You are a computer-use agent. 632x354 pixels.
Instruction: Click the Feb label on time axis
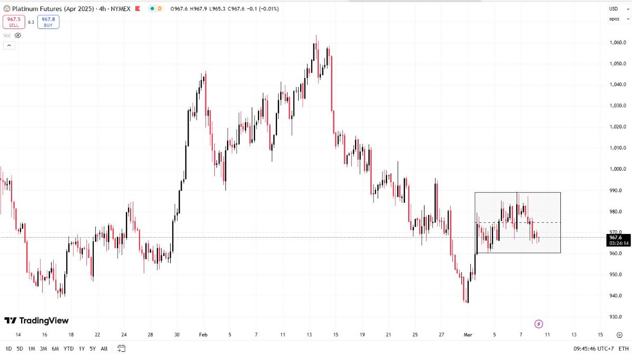203,335
